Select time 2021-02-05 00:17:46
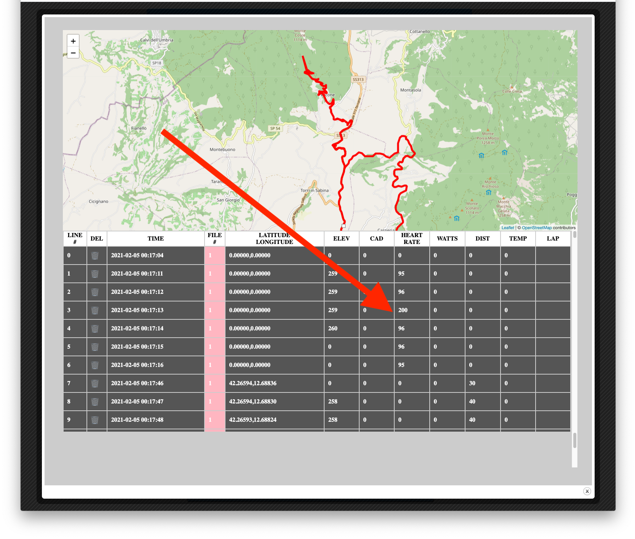The height and width of the screenshot is (539, 635). tap(137, 383)
